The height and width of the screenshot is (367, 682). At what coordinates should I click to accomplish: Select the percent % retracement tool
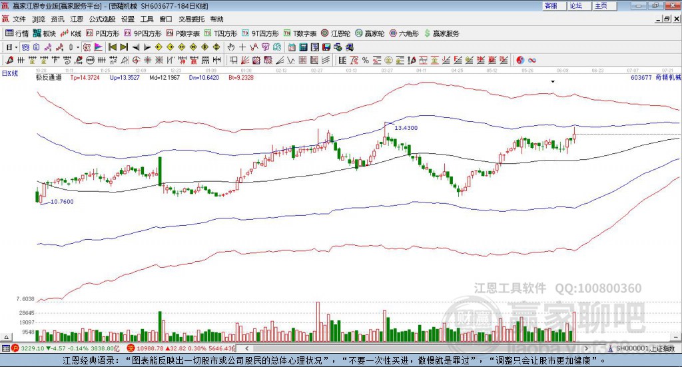tap(366, 61)
